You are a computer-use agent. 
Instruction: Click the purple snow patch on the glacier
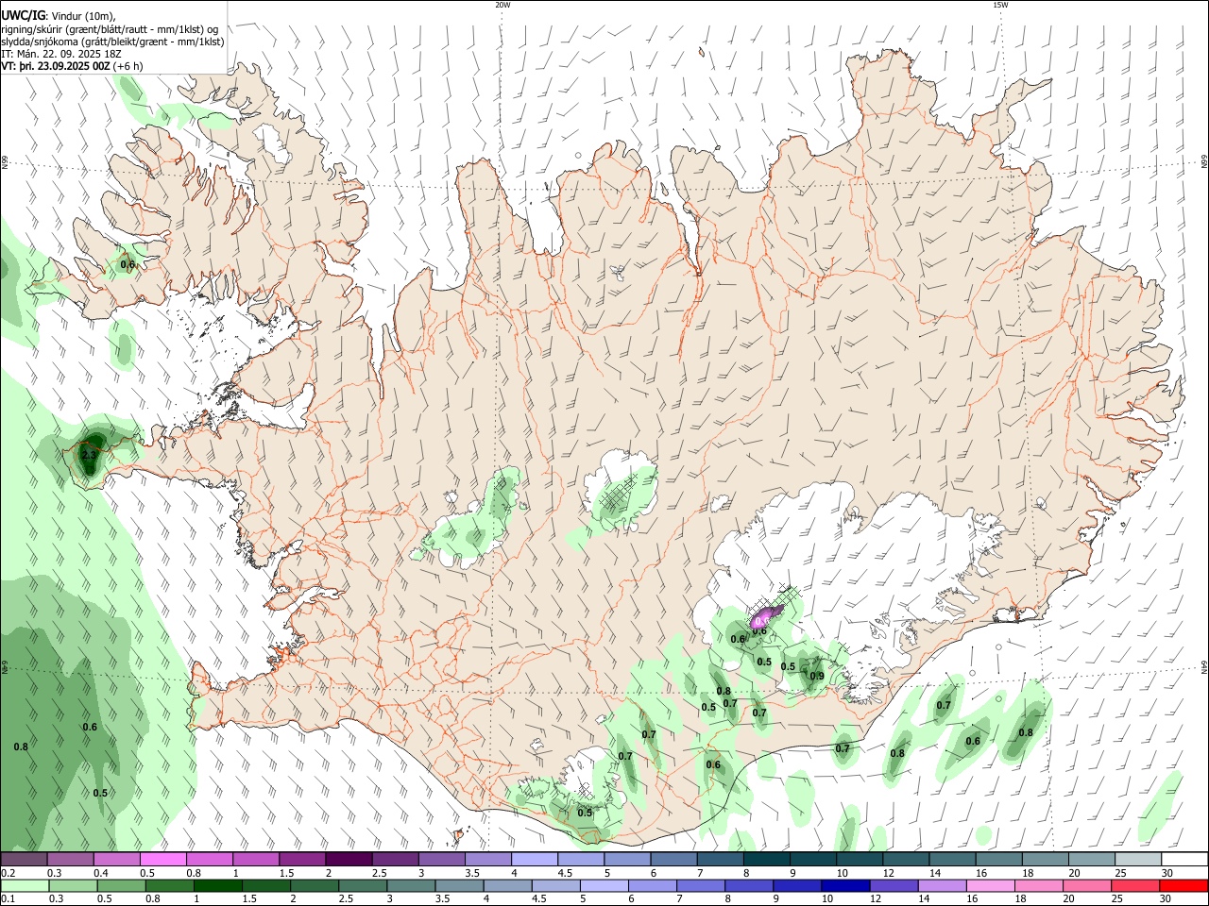766,617
